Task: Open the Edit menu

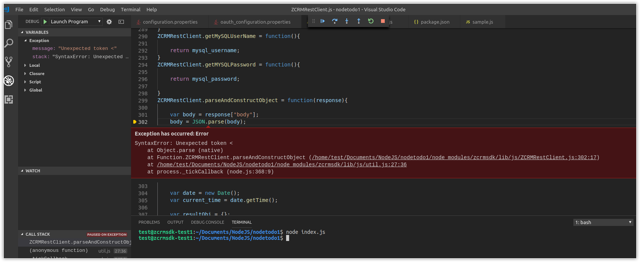Action: tap(34, 9)
